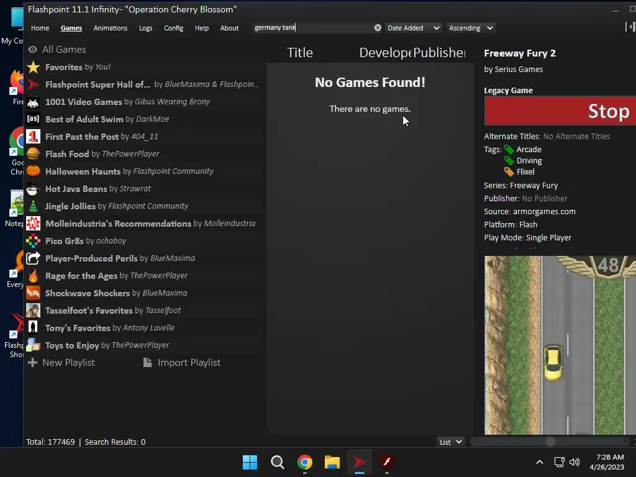Click the Flash Player taskbar icon
The image size is (636, 477).
tap(387, 462)
